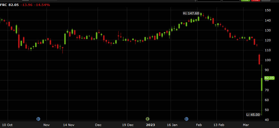Screen dimensions: 279x128
Task: Click the 100 price axis label
Action: [x=268, y=60]
